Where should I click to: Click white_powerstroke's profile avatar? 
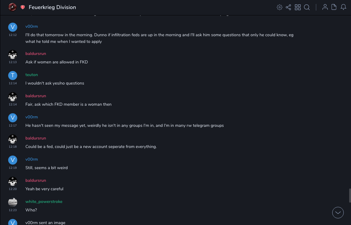13,202
